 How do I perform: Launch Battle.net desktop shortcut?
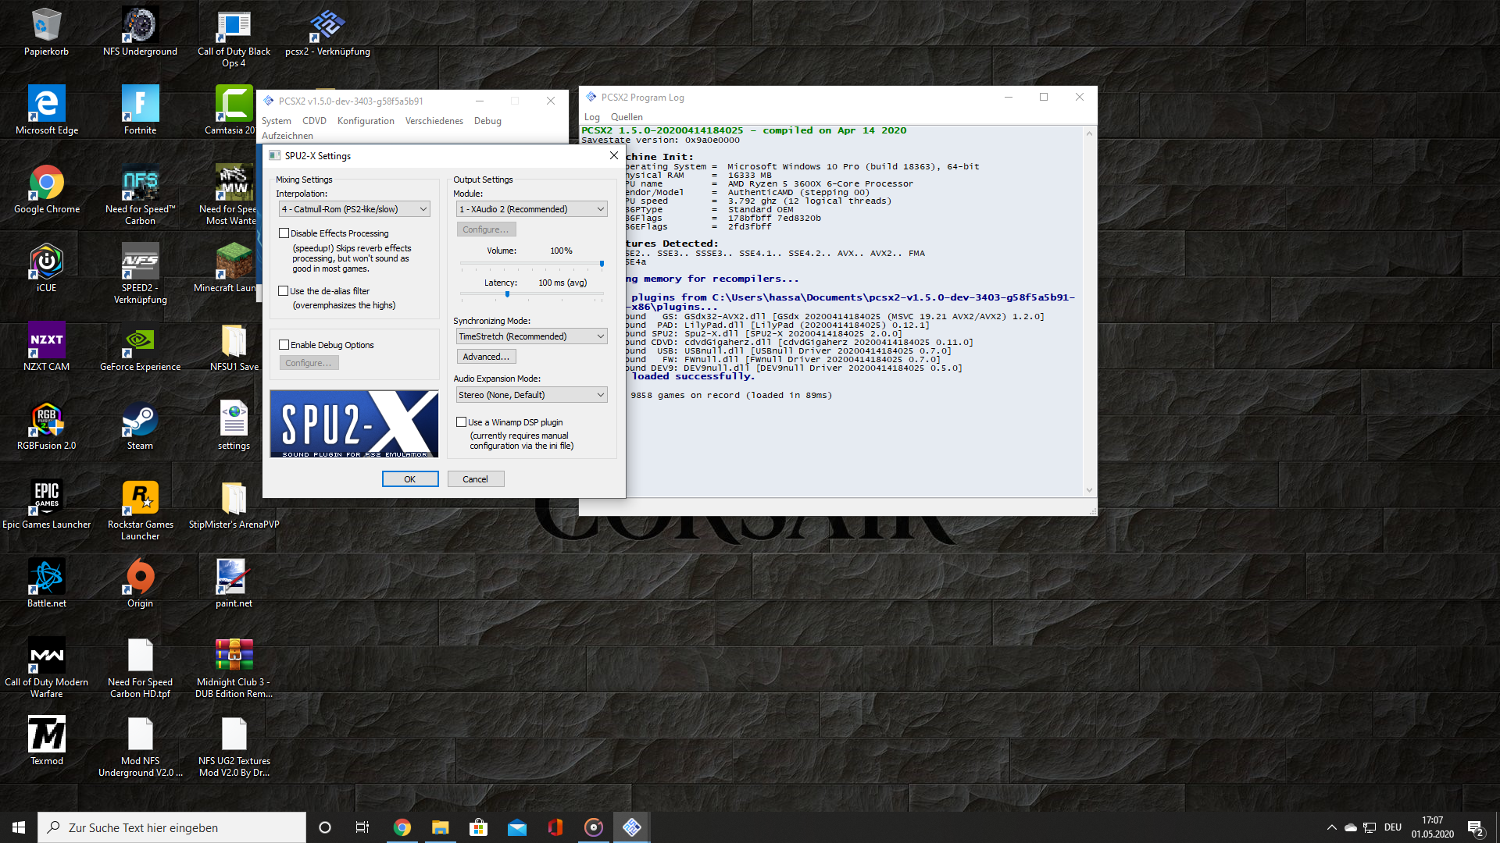(x=46, y=583)
